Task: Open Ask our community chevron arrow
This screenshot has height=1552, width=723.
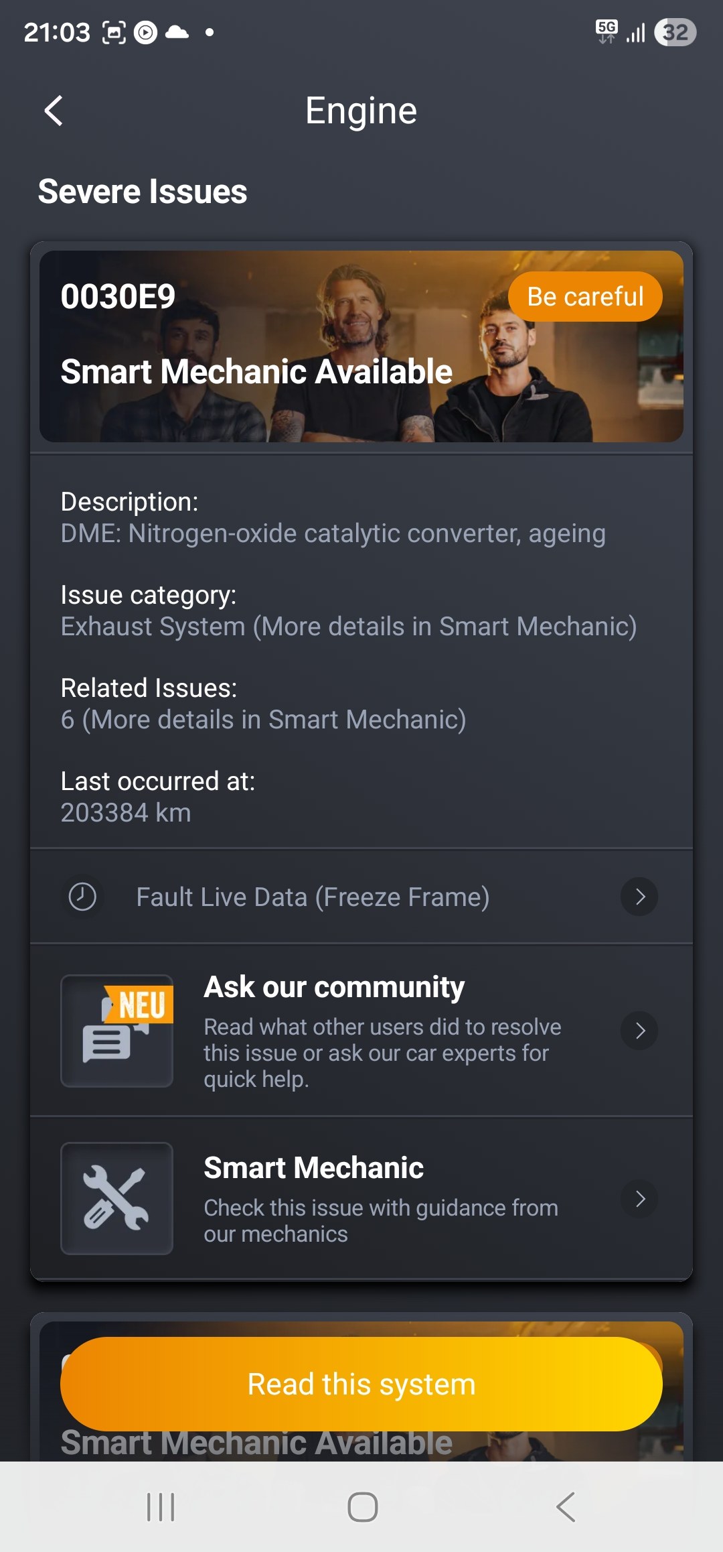Action: pos(639,1031)
